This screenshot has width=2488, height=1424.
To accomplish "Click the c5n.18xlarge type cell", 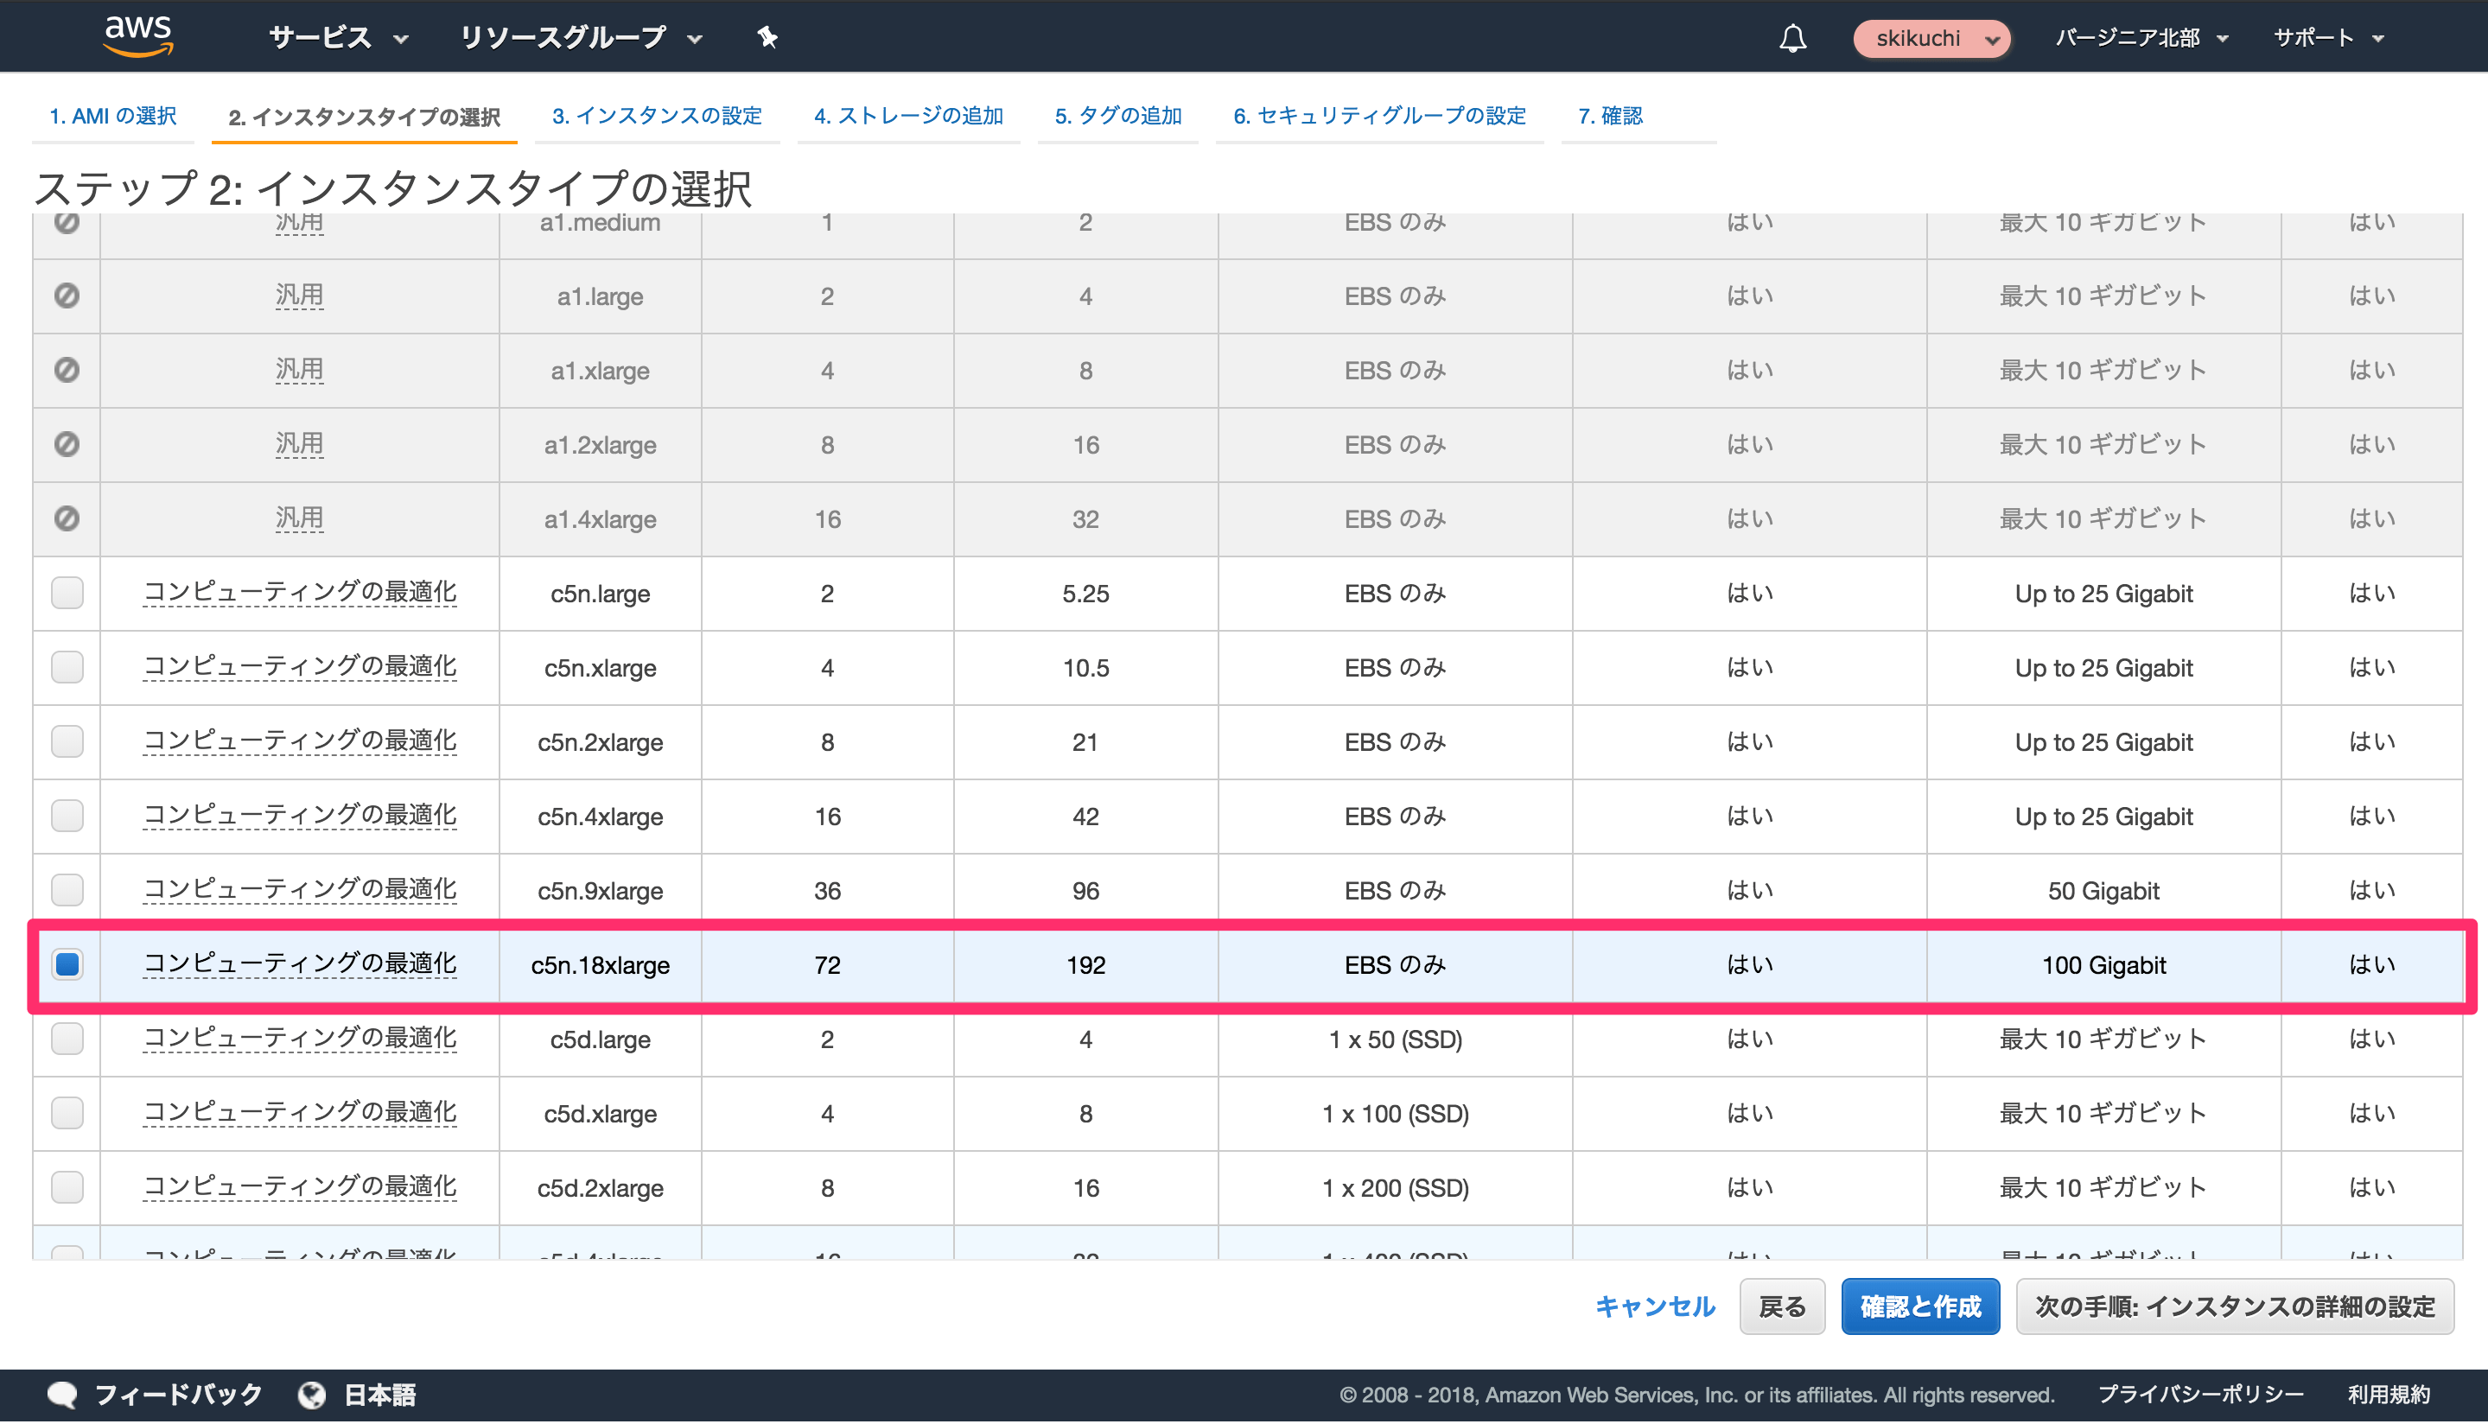I will tap(601, 965).
